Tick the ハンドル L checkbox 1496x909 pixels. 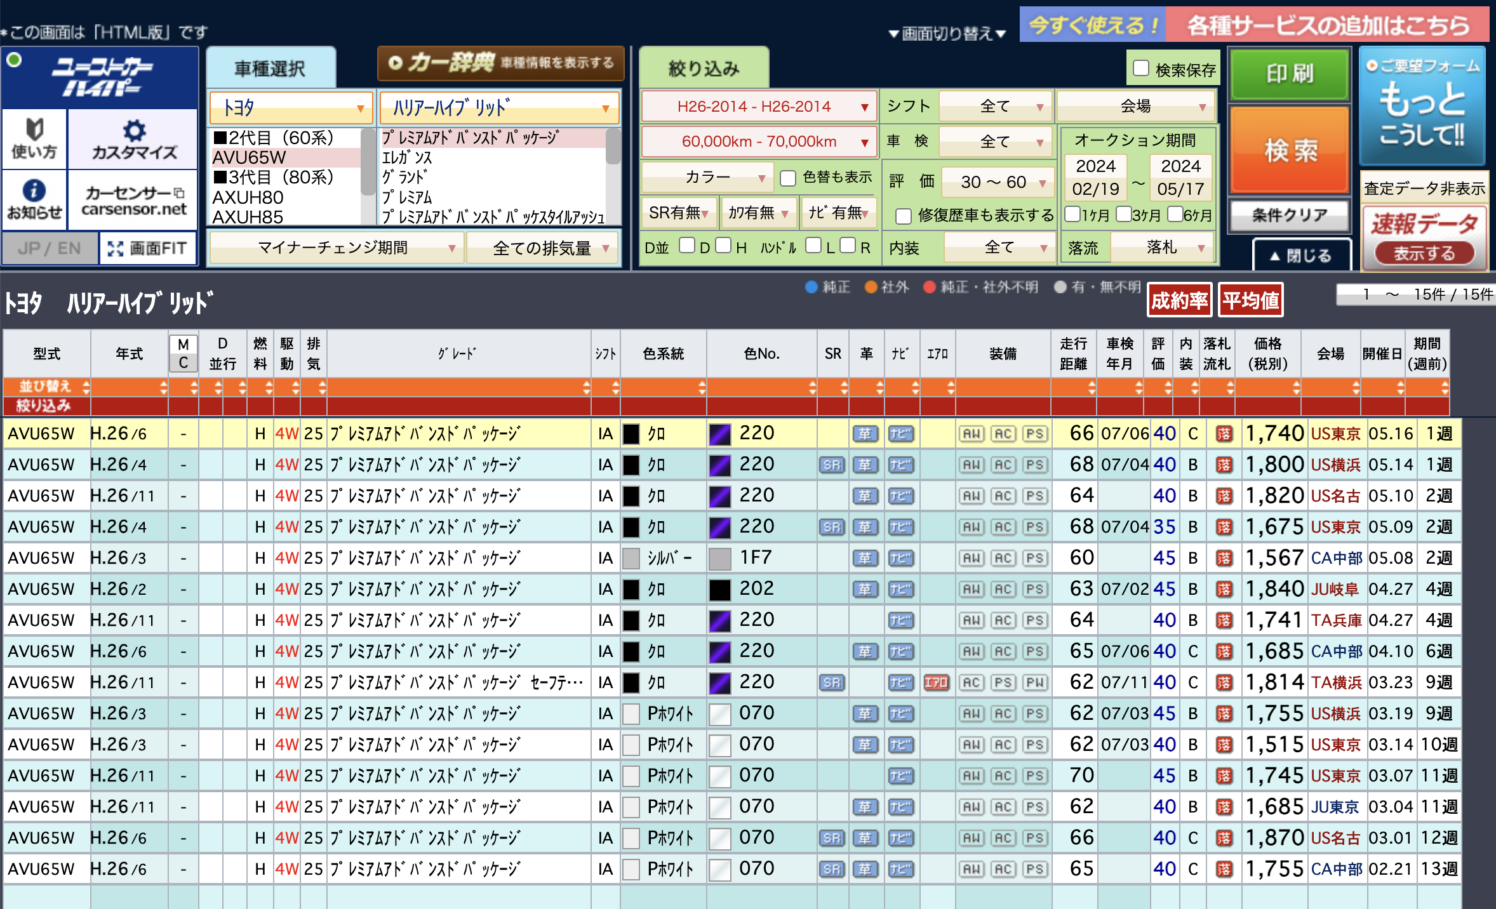click(x=813, y=246)
